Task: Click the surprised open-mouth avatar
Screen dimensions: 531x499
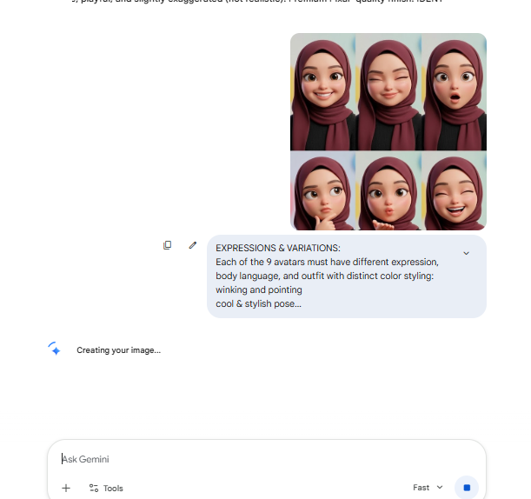Action: 455,91
